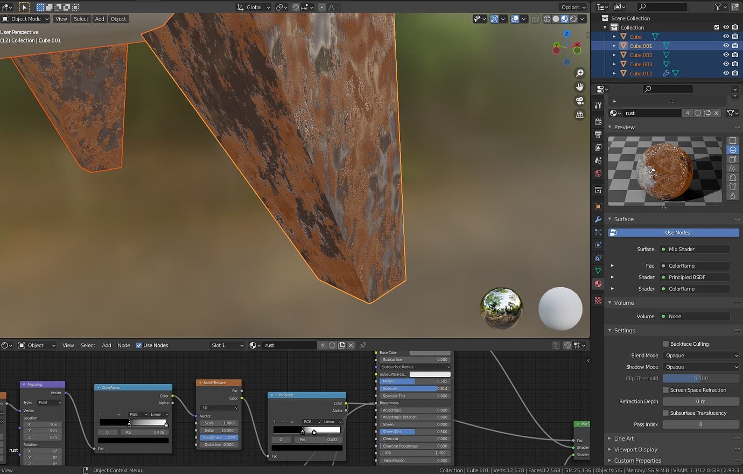Select material preview shading mode
The image size is (743, 474).
(564, 19)
